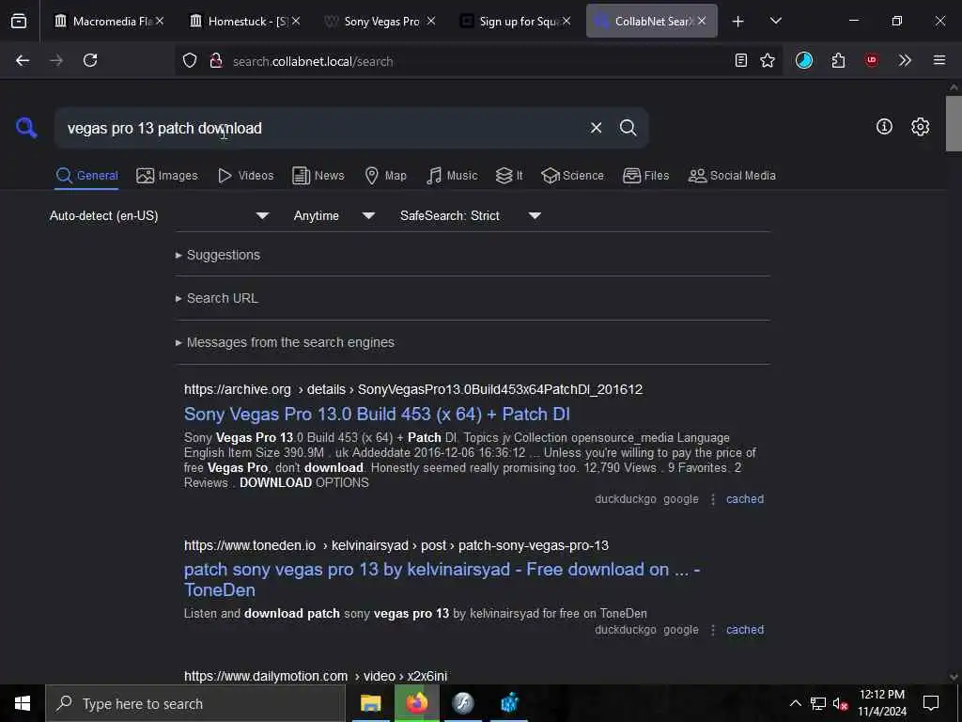Select the Music search category
Image resolution: width=962 pixels, height=722 pixels.
[x=452, y=176]
